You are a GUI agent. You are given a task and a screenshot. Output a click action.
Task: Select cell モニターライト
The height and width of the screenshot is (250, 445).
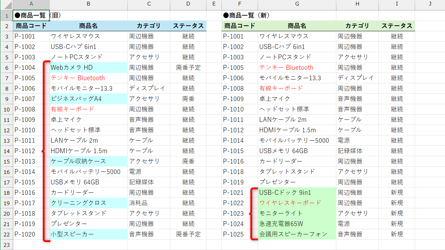click(297, 214)
